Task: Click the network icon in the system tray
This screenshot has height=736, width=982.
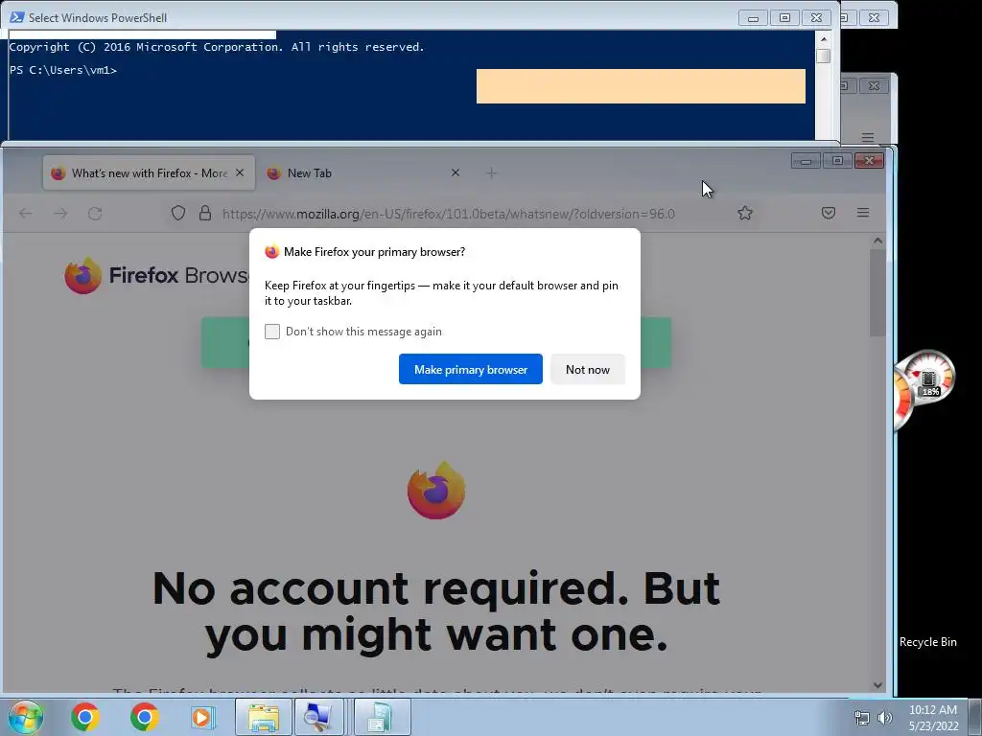Action: [x=862, y=718]
